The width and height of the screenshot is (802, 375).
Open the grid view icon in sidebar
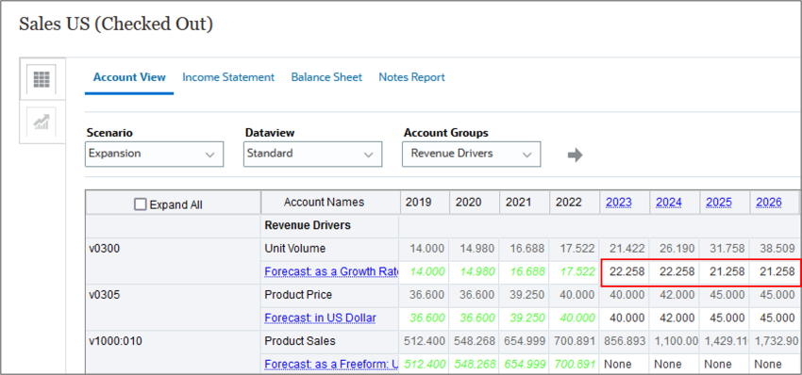pyautogui.click(x=42, y=79)
